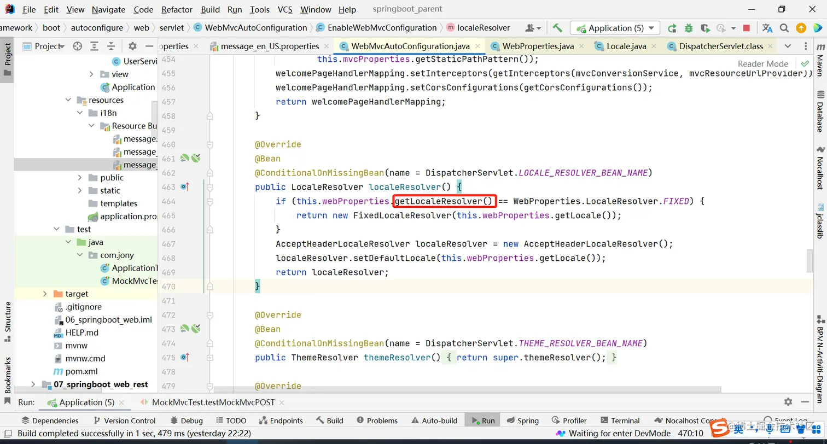
Task: Open the Endpoints tool window
Action: point(280,420)
